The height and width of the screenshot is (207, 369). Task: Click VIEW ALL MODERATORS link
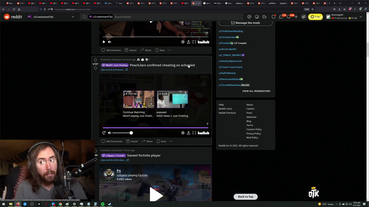point(256,91)
